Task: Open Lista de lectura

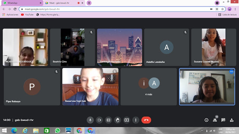Action: pos(227,15)
